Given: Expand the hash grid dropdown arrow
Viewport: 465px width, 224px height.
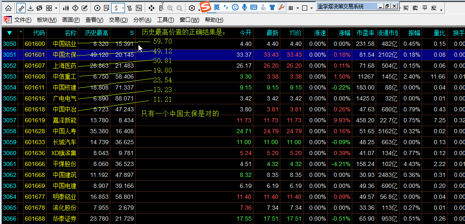Looking at the screenshot, I should click(x=298, y=8).
